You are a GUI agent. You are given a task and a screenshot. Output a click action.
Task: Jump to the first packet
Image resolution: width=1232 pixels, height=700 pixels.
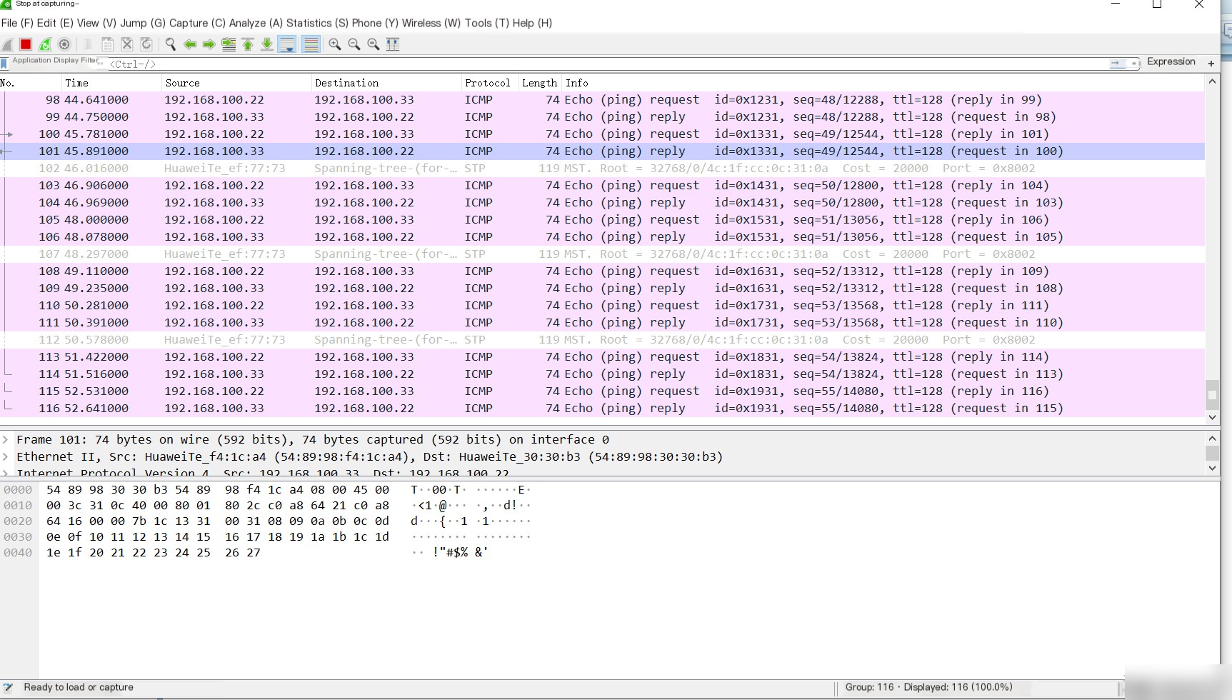[248, 44]
